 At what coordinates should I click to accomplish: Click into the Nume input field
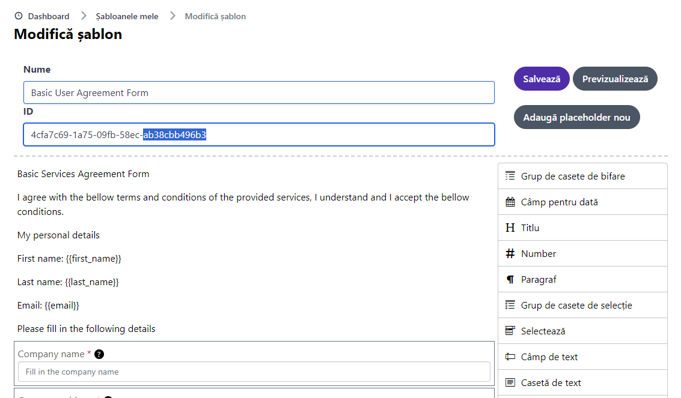click(x=258, y=93)
